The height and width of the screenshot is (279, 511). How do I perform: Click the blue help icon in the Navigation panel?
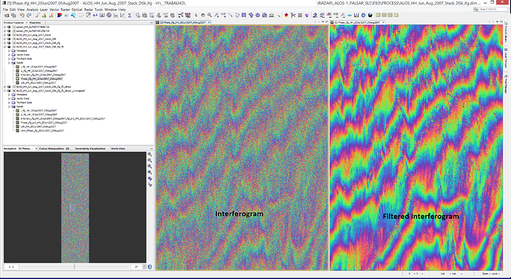pyautogui.click(x=150, y=267)
